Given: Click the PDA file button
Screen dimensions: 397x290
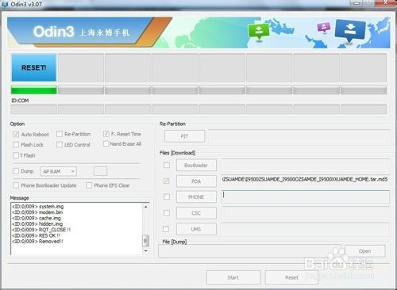Looking at the screenshot, I should point(196,181).
